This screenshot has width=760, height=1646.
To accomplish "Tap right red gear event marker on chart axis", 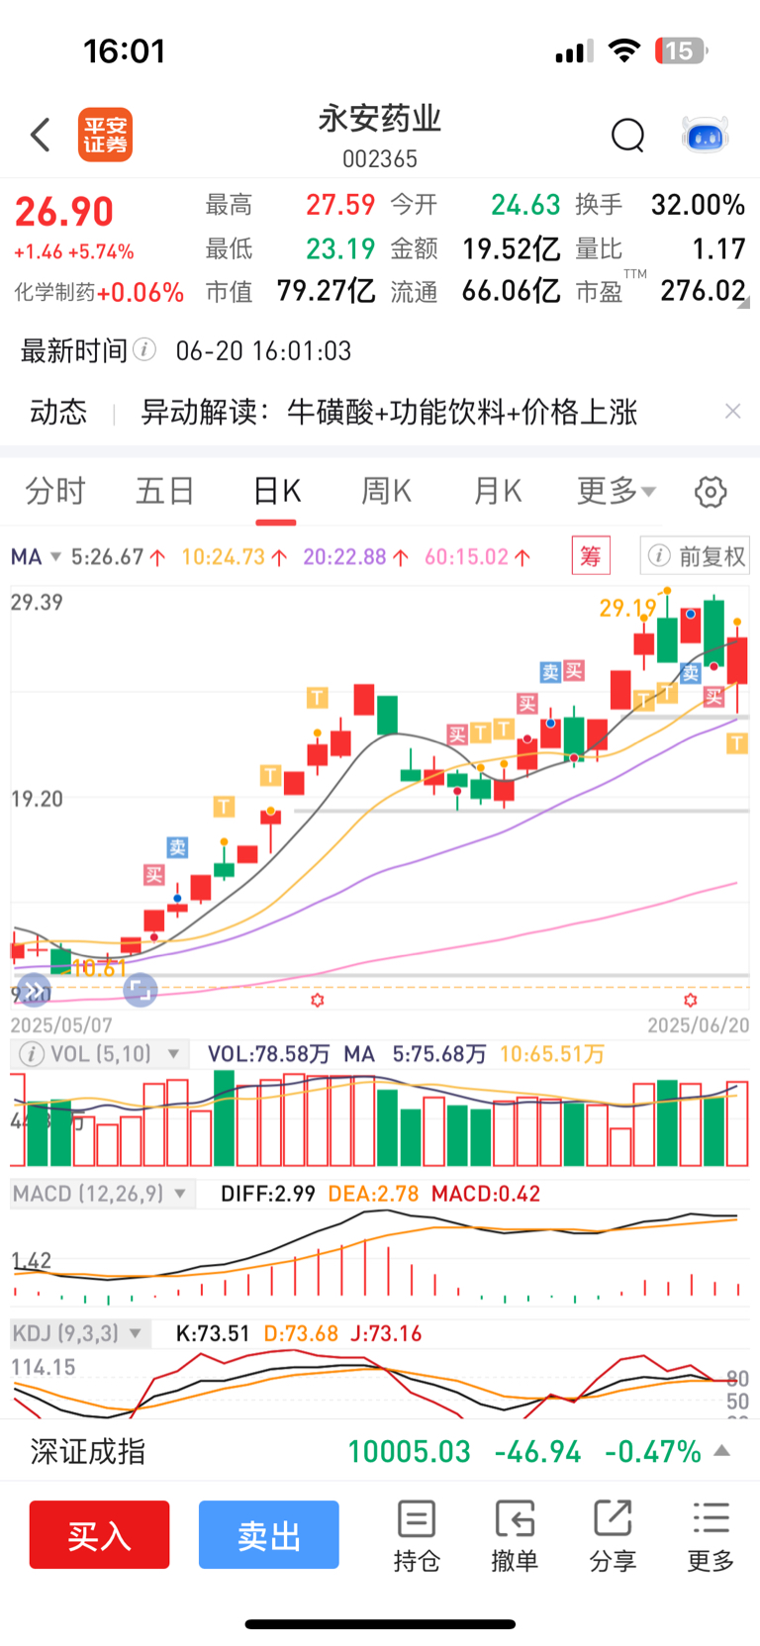I will [691, 1001].
